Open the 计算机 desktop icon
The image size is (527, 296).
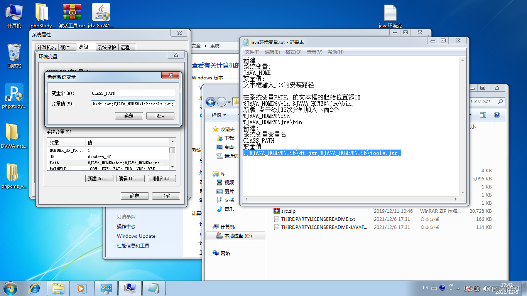coord(14,16)
